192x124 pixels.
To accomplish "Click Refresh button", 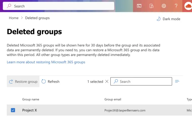I will coord(50,81).
